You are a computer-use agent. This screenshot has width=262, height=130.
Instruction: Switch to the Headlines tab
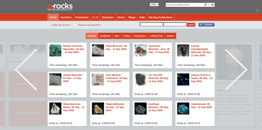(105, 36)
